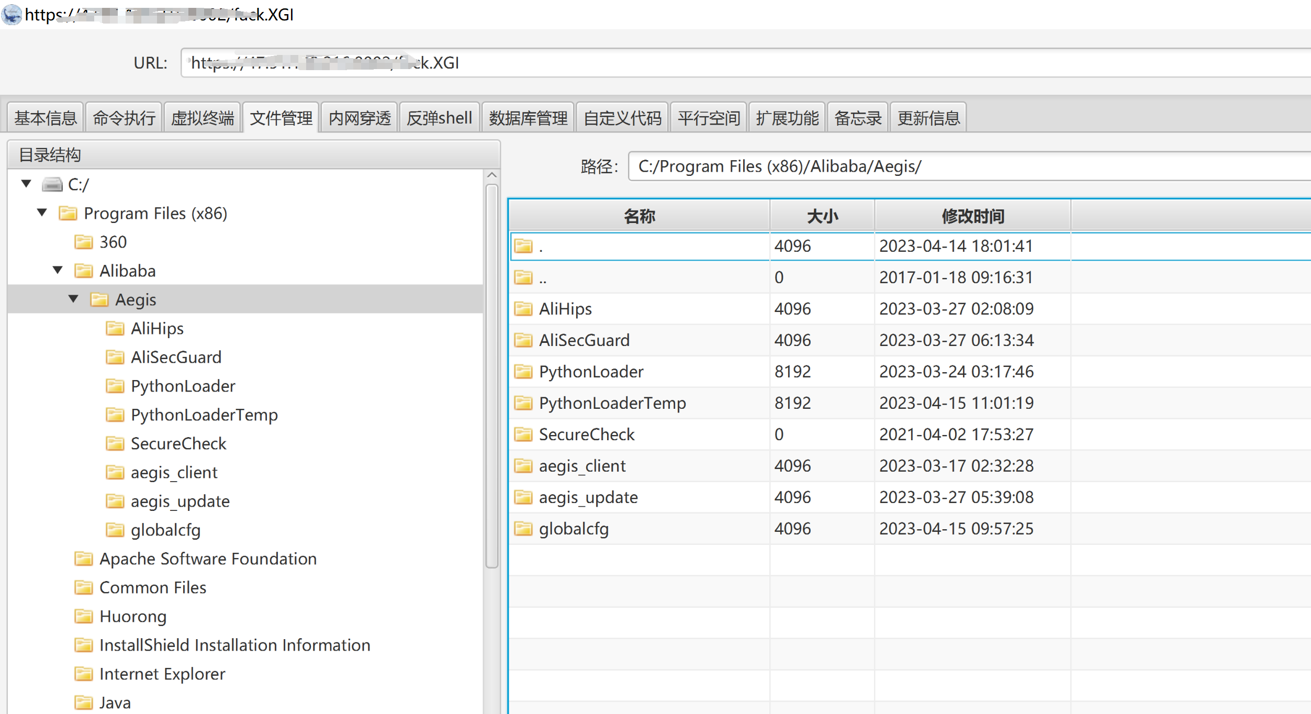
Task: Click AliSecGuard folder icon in file table
Action: click(523, 340)
